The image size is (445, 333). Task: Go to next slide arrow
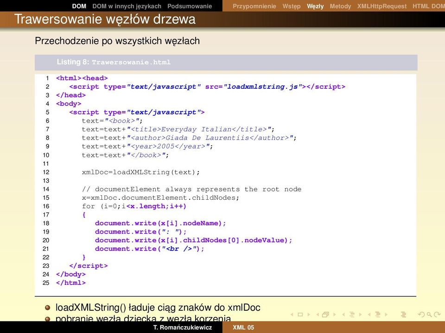point(309,314)
